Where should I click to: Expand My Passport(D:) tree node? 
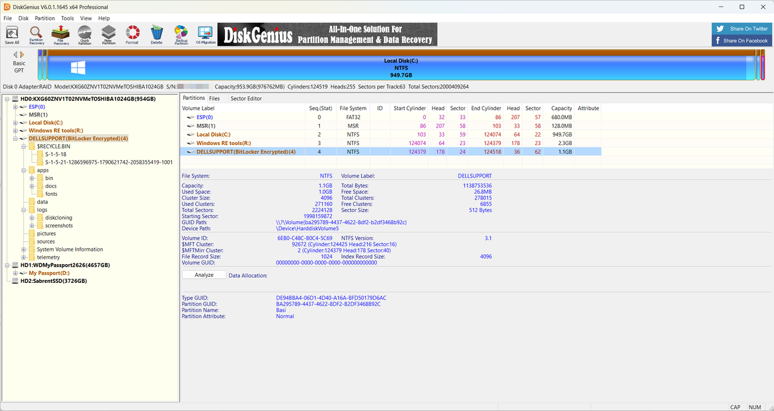(16, 273)
